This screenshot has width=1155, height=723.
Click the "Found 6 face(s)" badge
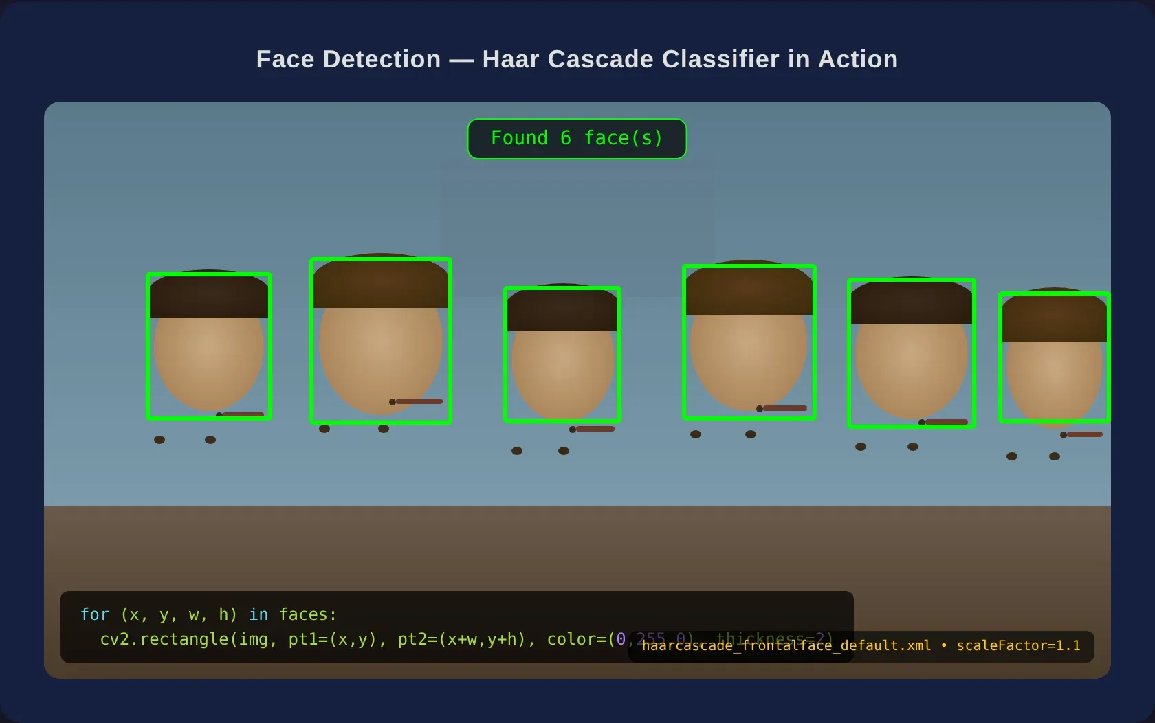tap(577, 139)
